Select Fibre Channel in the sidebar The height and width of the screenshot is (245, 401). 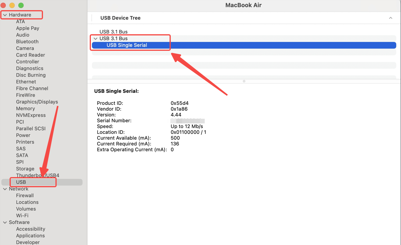click(x=32, y=88)
